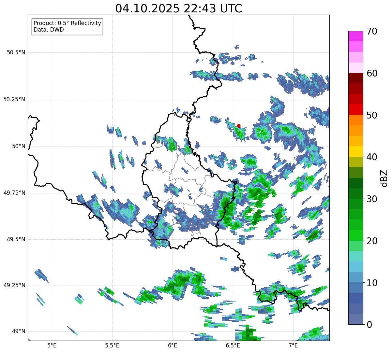
Task: Click the 49.75°N latitude label
Action: pyautogui.click(x=14, y=193)
